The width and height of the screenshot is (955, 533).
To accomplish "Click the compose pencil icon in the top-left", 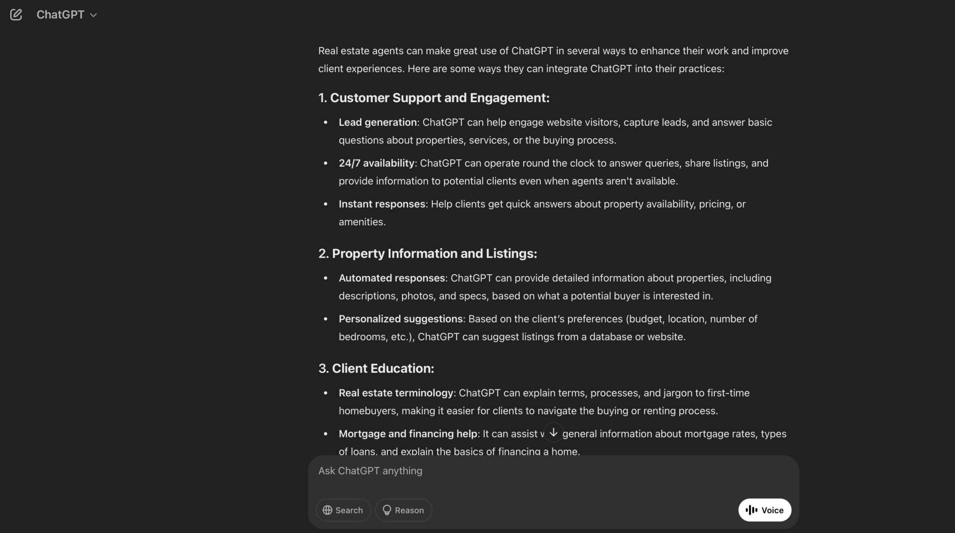I will (x=16, y=14).
